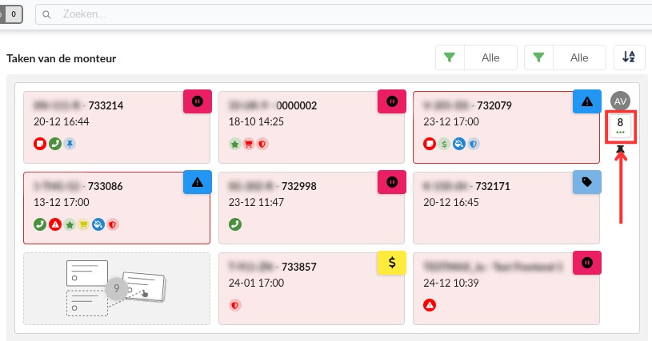Click the warning badge on task 732079

coord(586,101)
